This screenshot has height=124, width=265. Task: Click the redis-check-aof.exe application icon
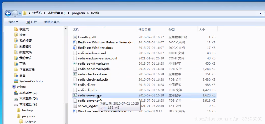click(x=75, y=74)
